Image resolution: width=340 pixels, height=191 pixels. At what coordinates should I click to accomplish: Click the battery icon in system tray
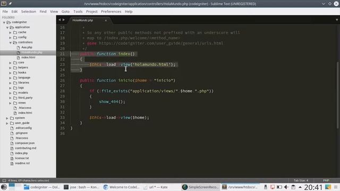point(279,187)
